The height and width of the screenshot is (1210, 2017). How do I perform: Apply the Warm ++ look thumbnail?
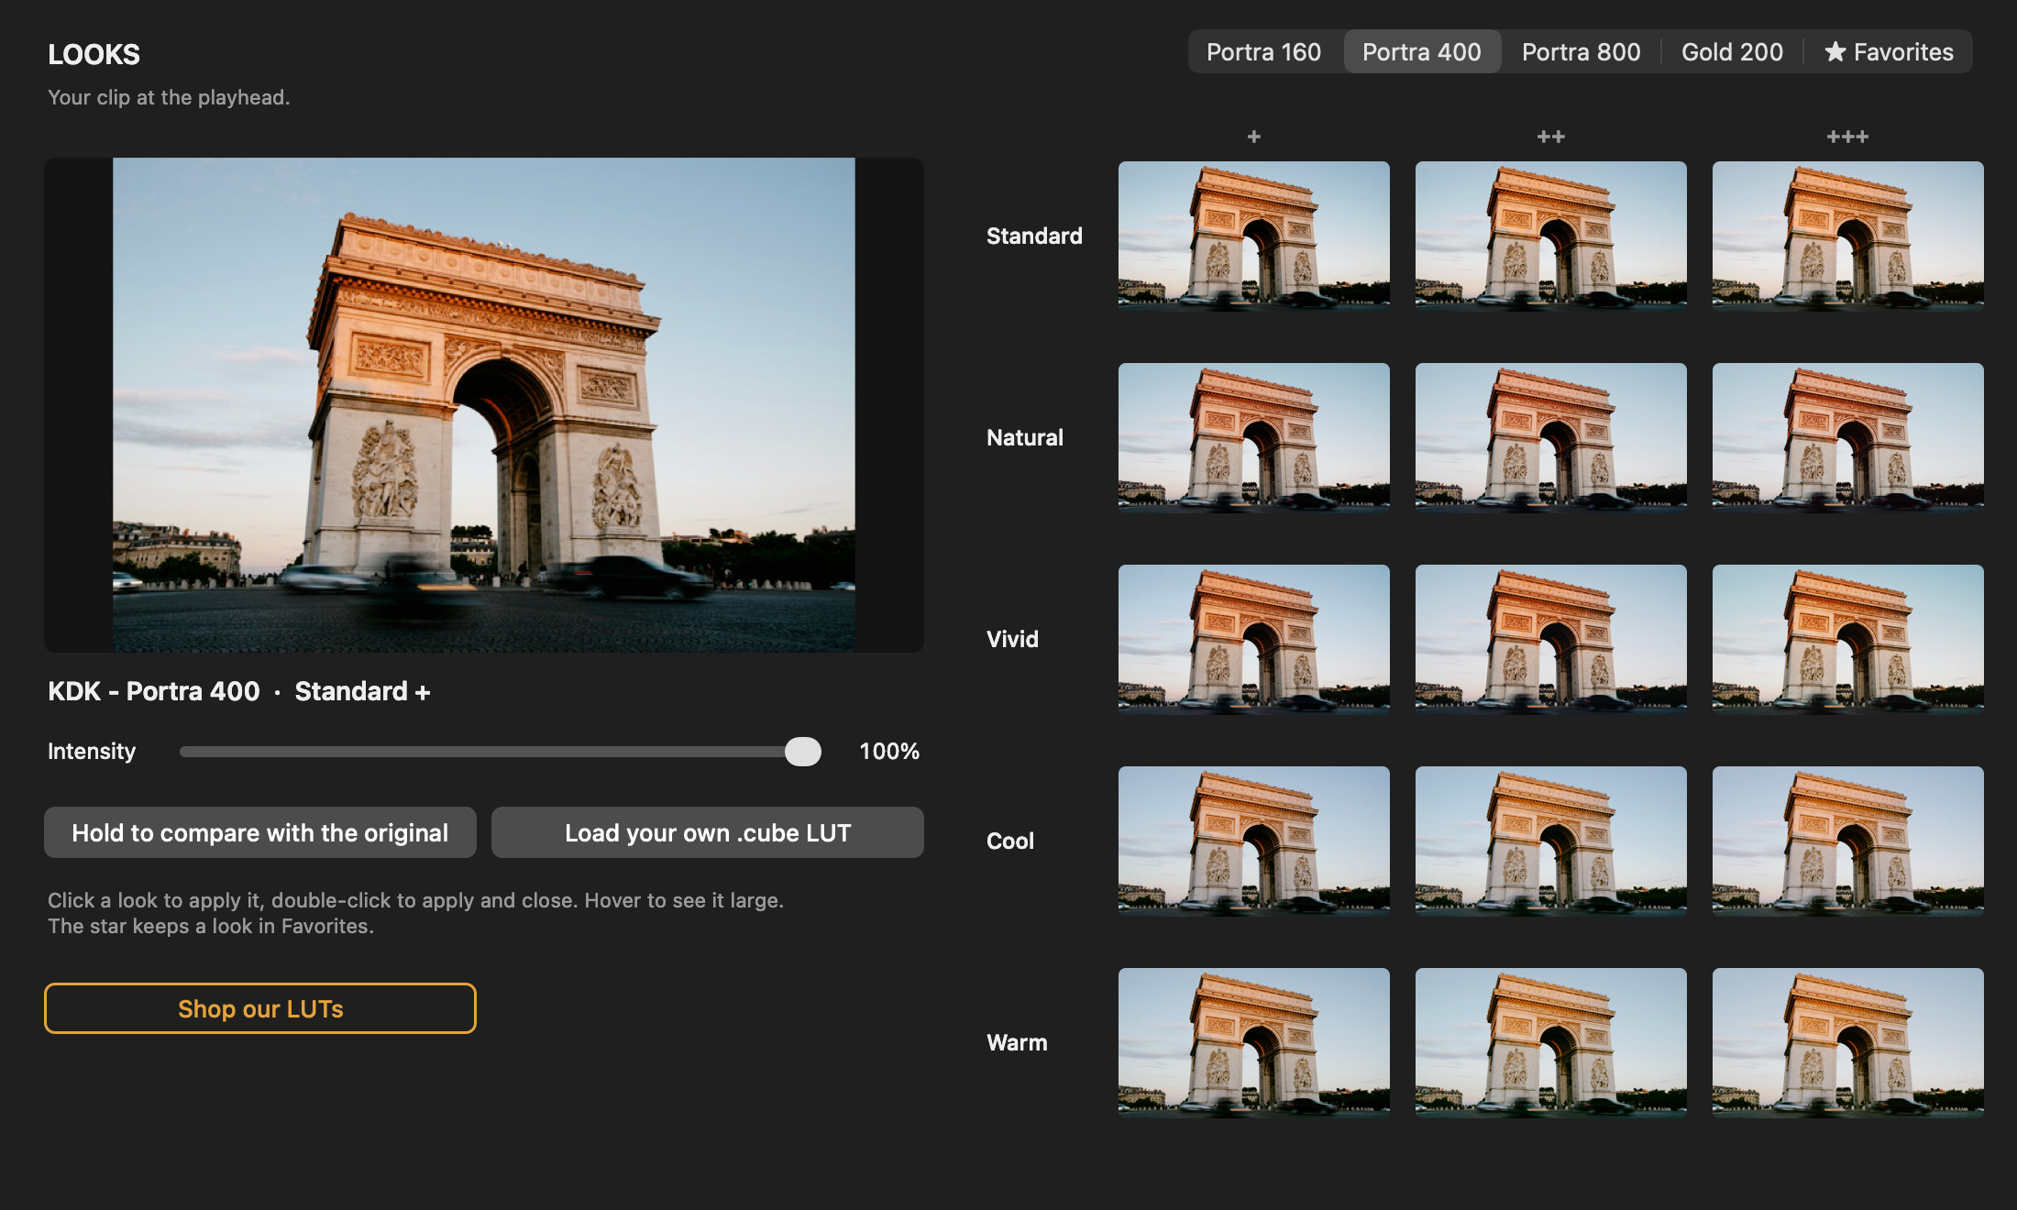point(1551,1042)
